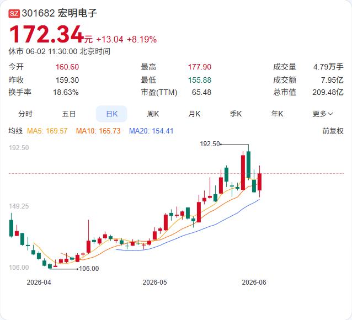
Task: Click the 149.25 y-axis price label
Action: point(19,206)
